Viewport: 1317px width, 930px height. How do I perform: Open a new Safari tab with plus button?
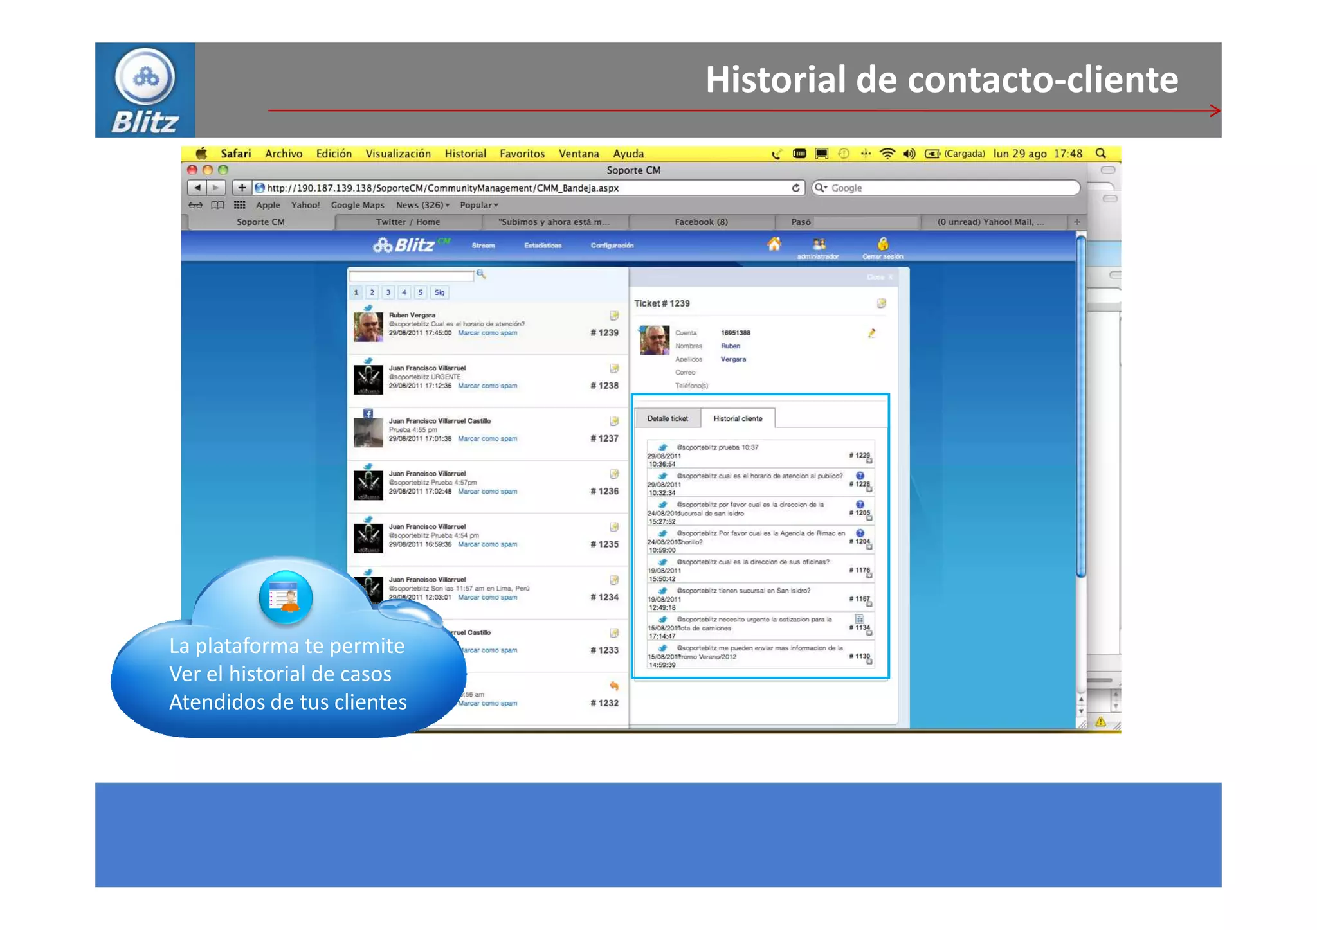pyautogui.click(x=1077, y=222)
